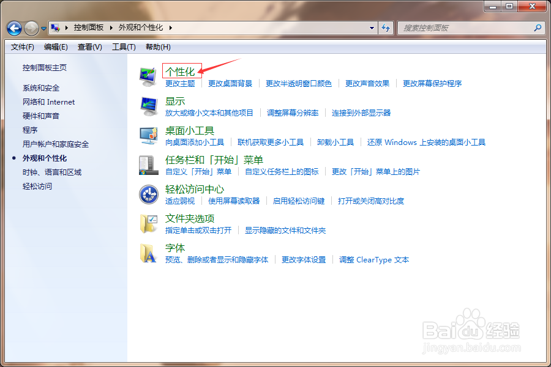The width and height of the screenshot is (551, 367).
Task: Click the 文件夹选项 folder icon
Action: pyautogui.click(x=148, y=224)
